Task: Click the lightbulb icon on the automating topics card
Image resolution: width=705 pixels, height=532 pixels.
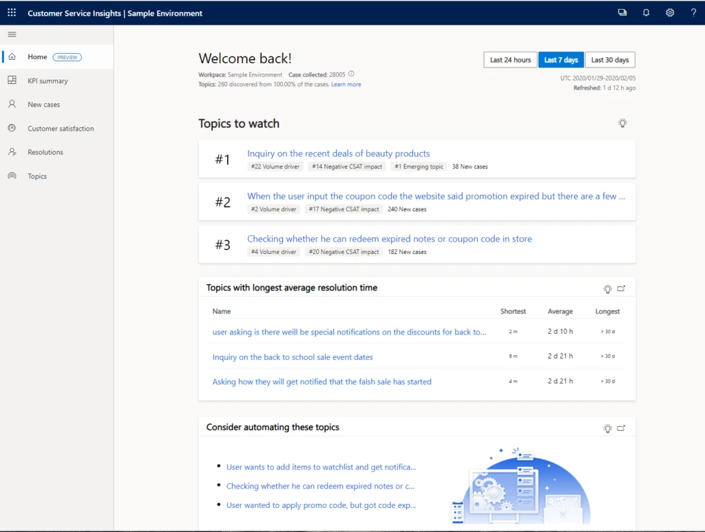Action: click(608, 427)
